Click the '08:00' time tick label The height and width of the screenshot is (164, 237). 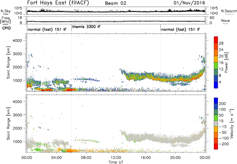tap(86, 158)
